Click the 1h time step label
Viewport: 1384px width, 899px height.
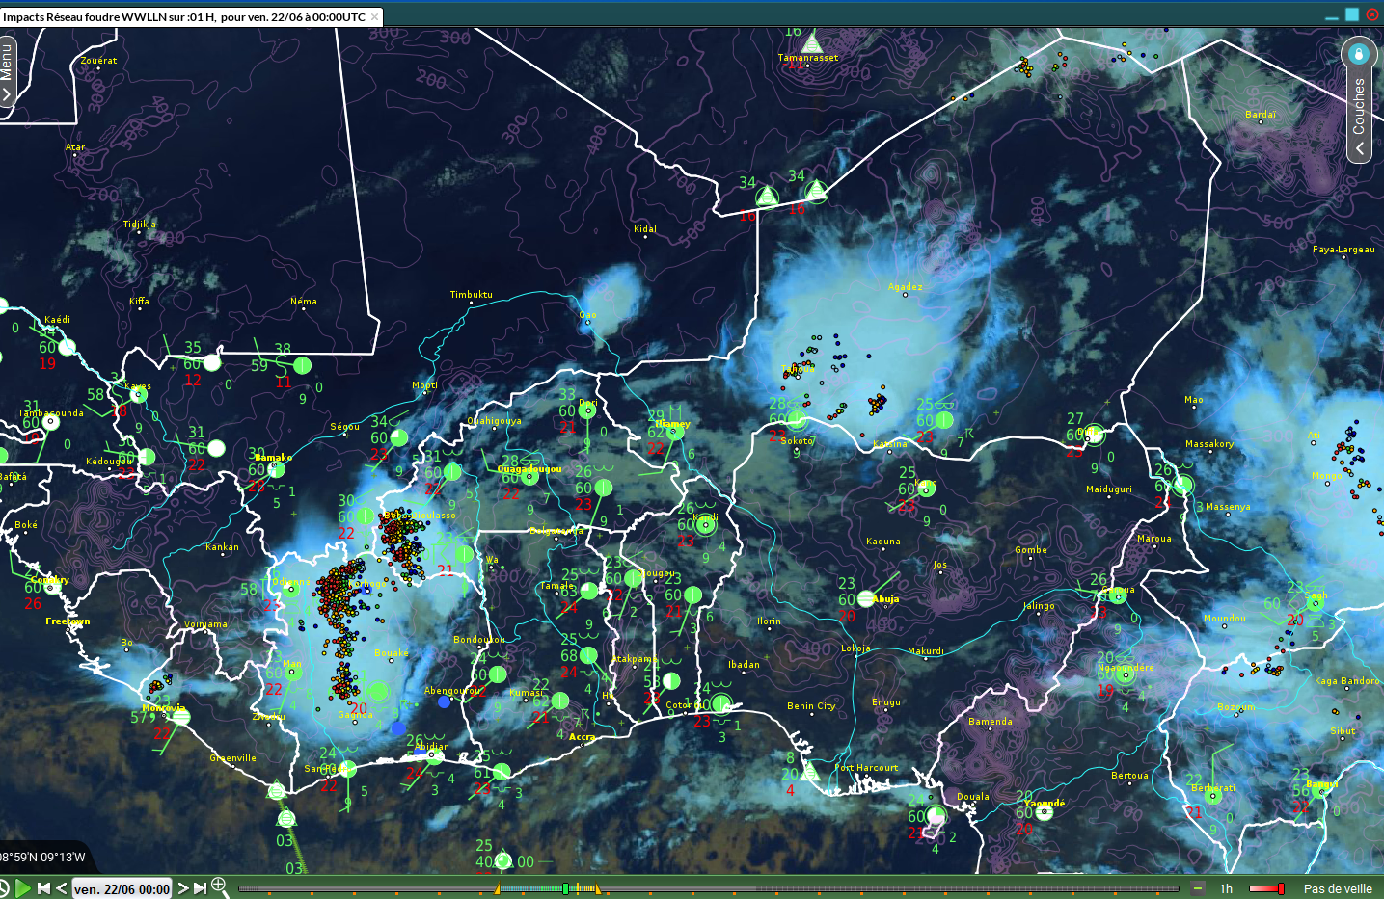(x=1226, y=888)
